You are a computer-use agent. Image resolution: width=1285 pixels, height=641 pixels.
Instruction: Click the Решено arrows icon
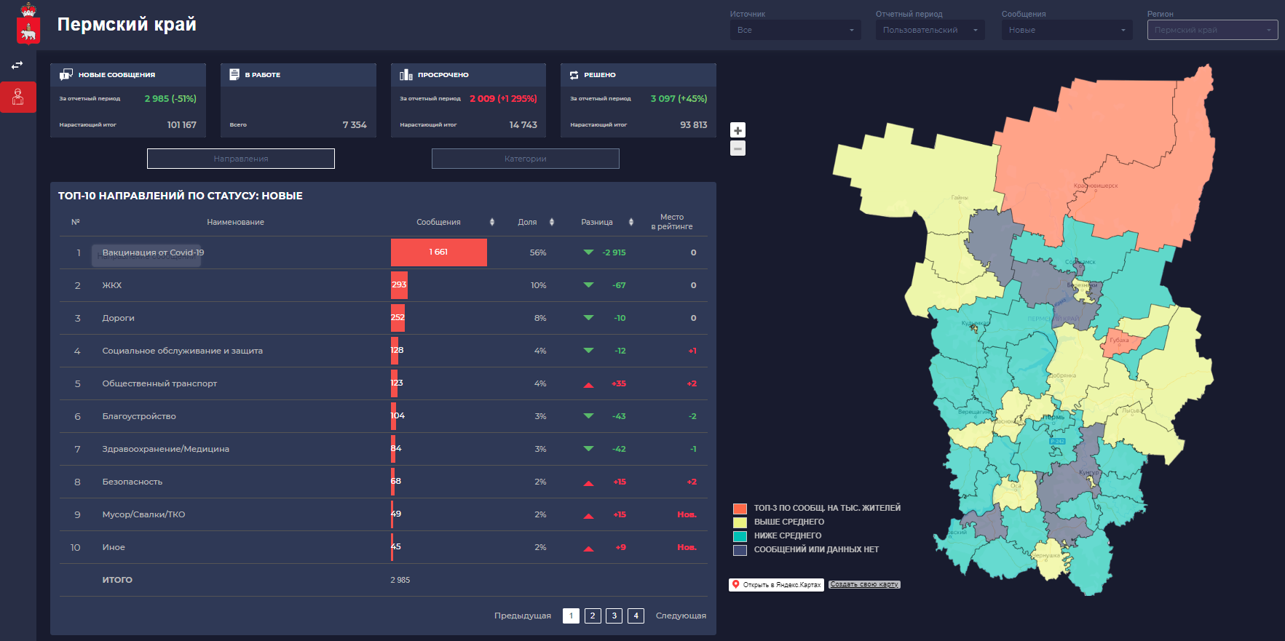point(574,75)
